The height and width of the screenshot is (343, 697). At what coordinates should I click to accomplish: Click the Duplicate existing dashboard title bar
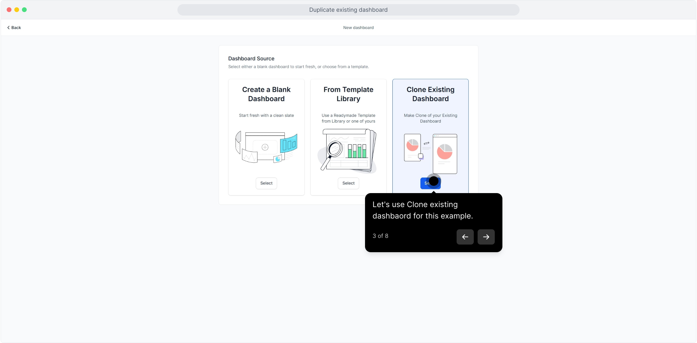(348, 10)
